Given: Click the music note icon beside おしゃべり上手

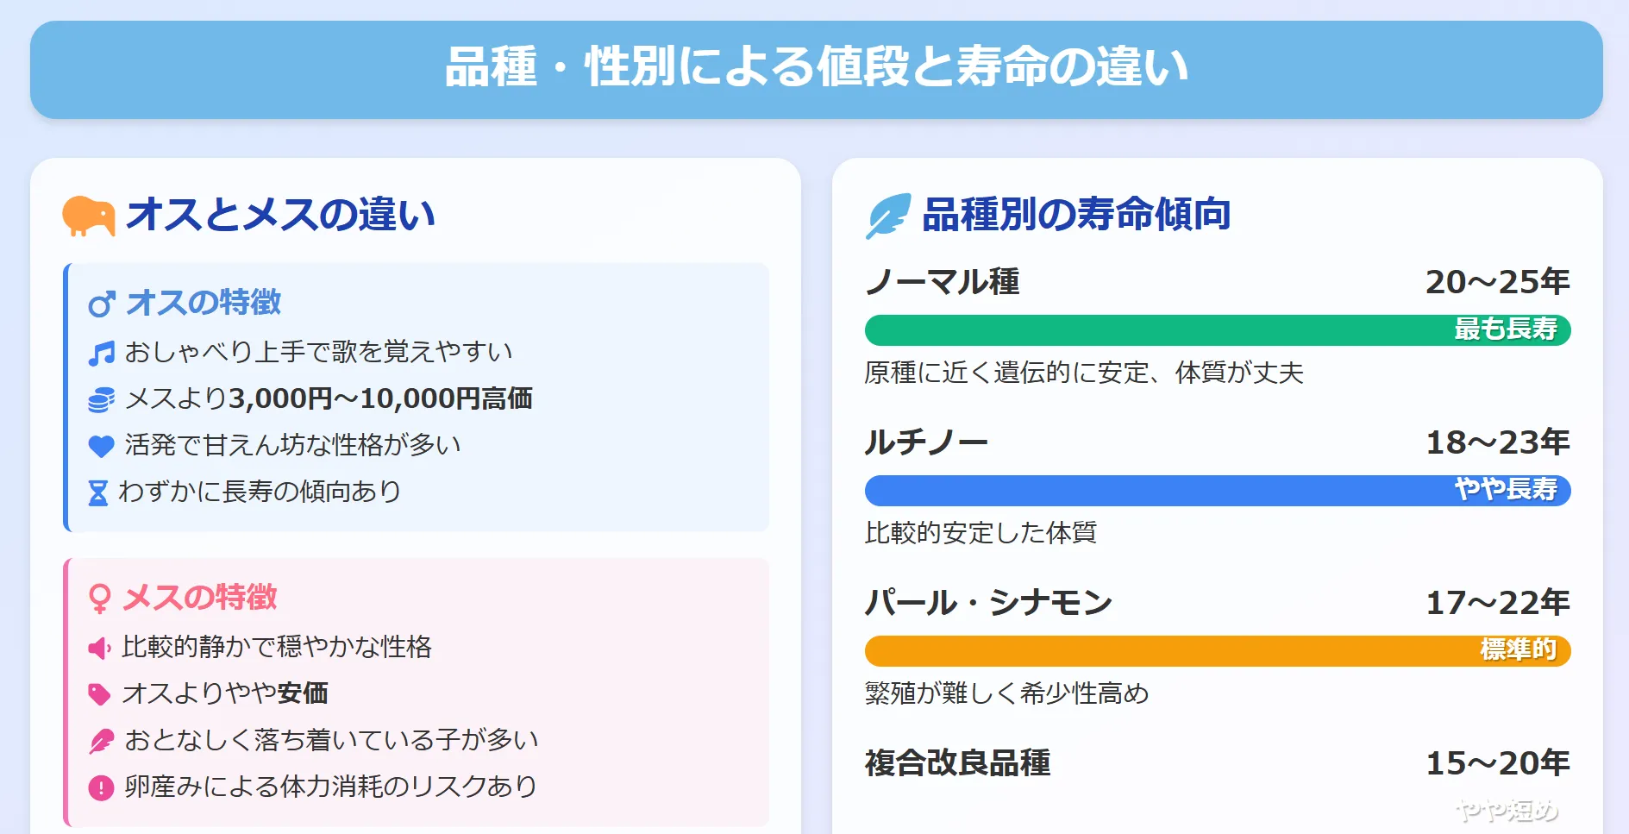Looking at the screenshot, I should click(101, 353).
